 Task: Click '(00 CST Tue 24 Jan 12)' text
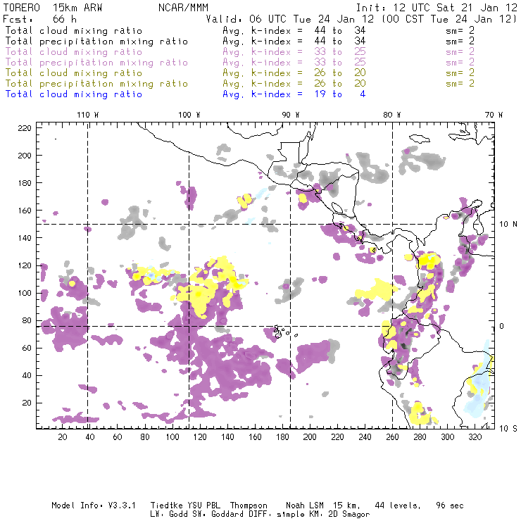pyautogui.click(x=449, y=19)
